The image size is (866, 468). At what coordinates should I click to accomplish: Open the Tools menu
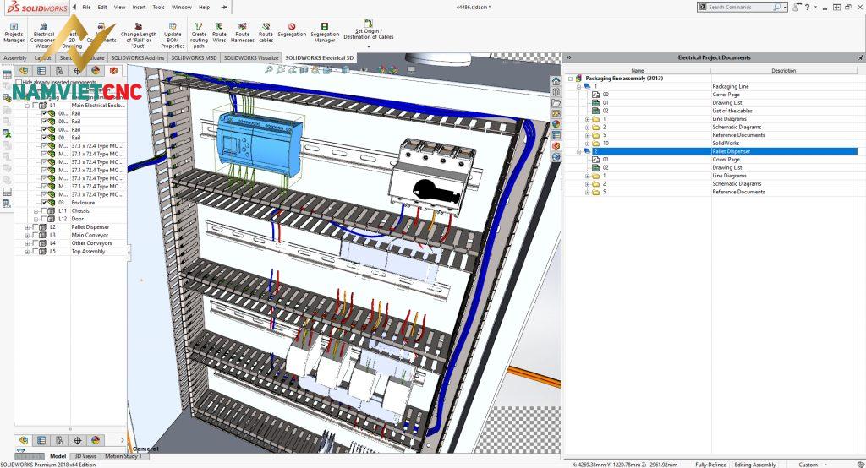pyautogui.click(x=158, y=7)
